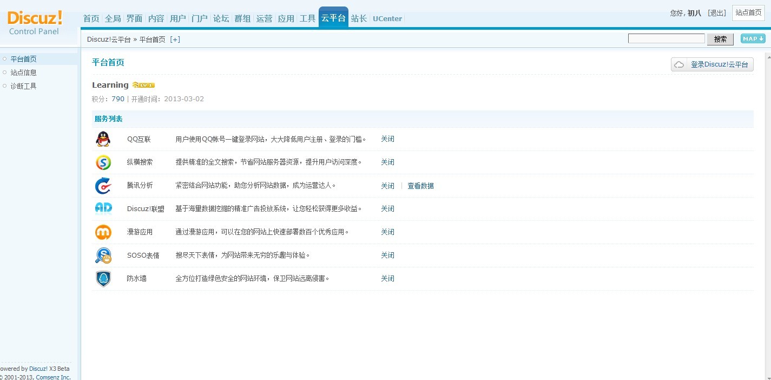Click the 漫游应用 orange icon
Image resolution: width=771 pixels, height=380 pixels.
pos(103,232)
